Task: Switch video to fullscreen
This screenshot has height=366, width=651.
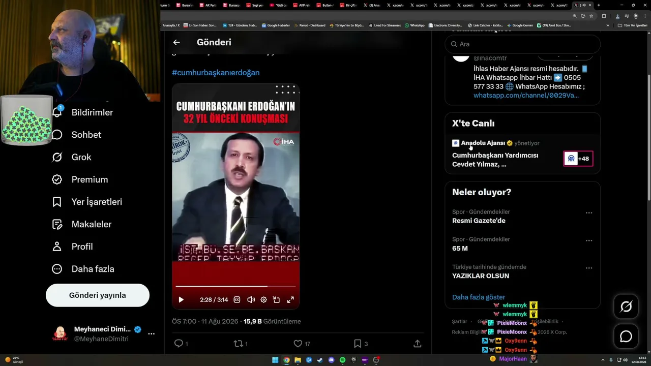Action: pyautogui.click(x=290, y=300)
